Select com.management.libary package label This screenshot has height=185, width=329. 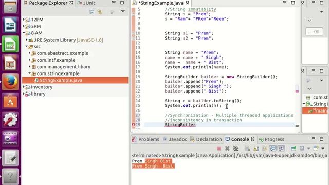pyautogui.click(x=64, y=67)
